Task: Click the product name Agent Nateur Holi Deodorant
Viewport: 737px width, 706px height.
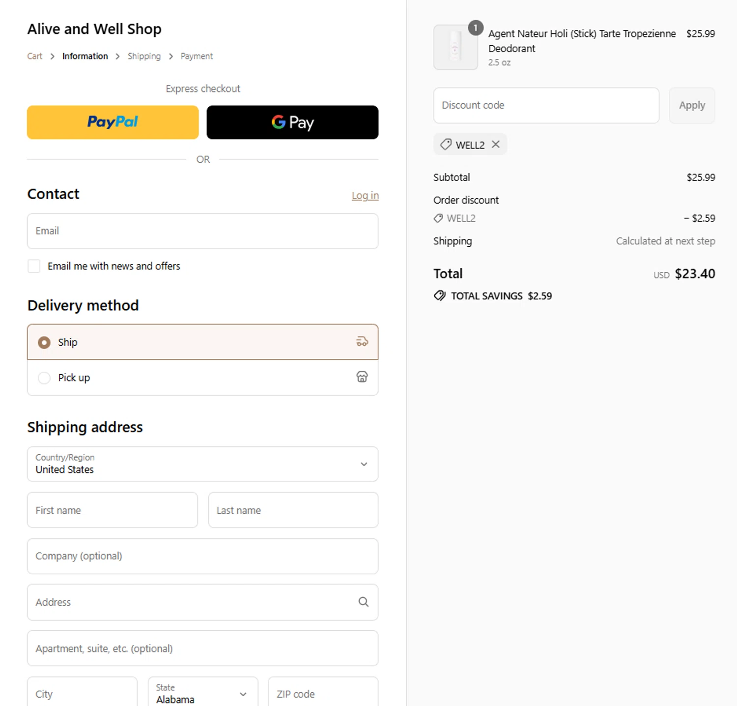Action: [582, 41]
